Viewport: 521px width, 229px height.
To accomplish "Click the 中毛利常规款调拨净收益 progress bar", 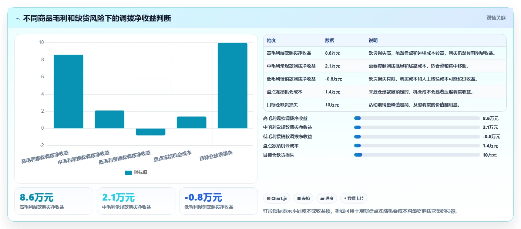I will pos(417,127).
